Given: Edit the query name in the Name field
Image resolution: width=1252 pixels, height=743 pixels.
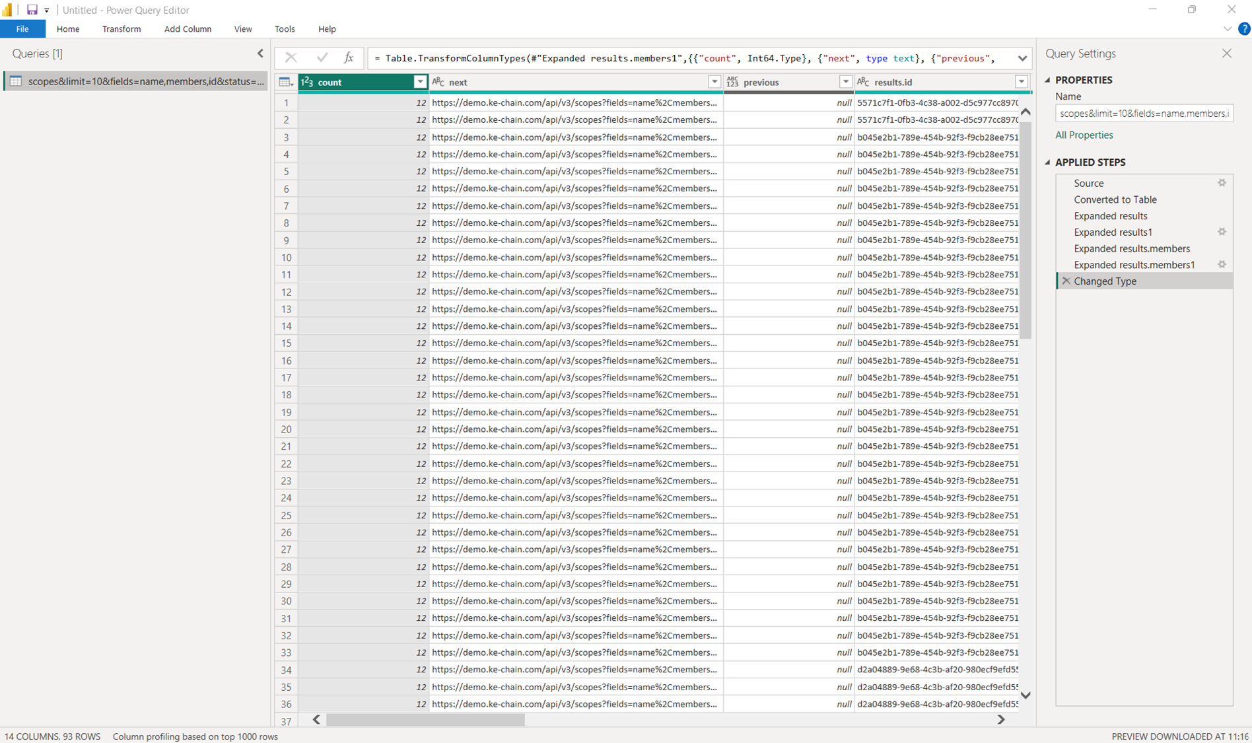Looking at the screenshot, I should 1144,113.
